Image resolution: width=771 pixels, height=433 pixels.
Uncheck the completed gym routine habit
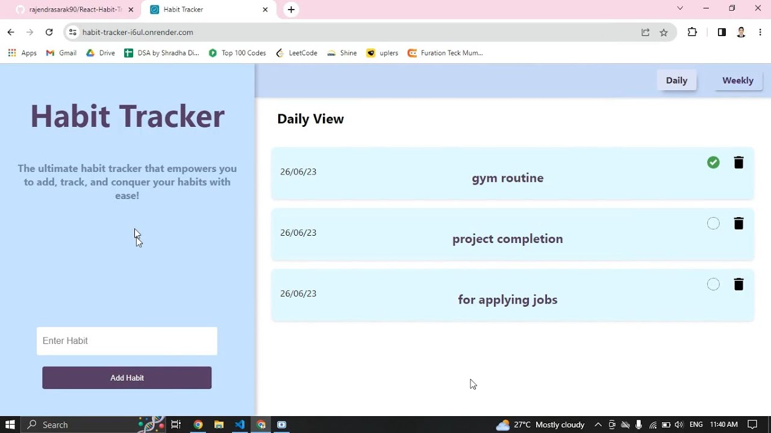pos(713,162)
